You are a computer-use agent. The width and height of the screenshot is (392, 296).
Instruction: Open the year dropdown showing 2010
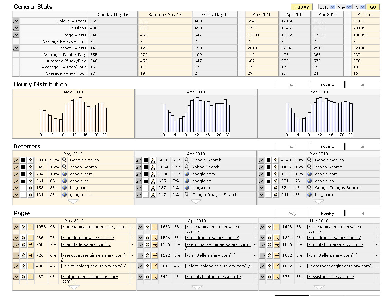327,7
